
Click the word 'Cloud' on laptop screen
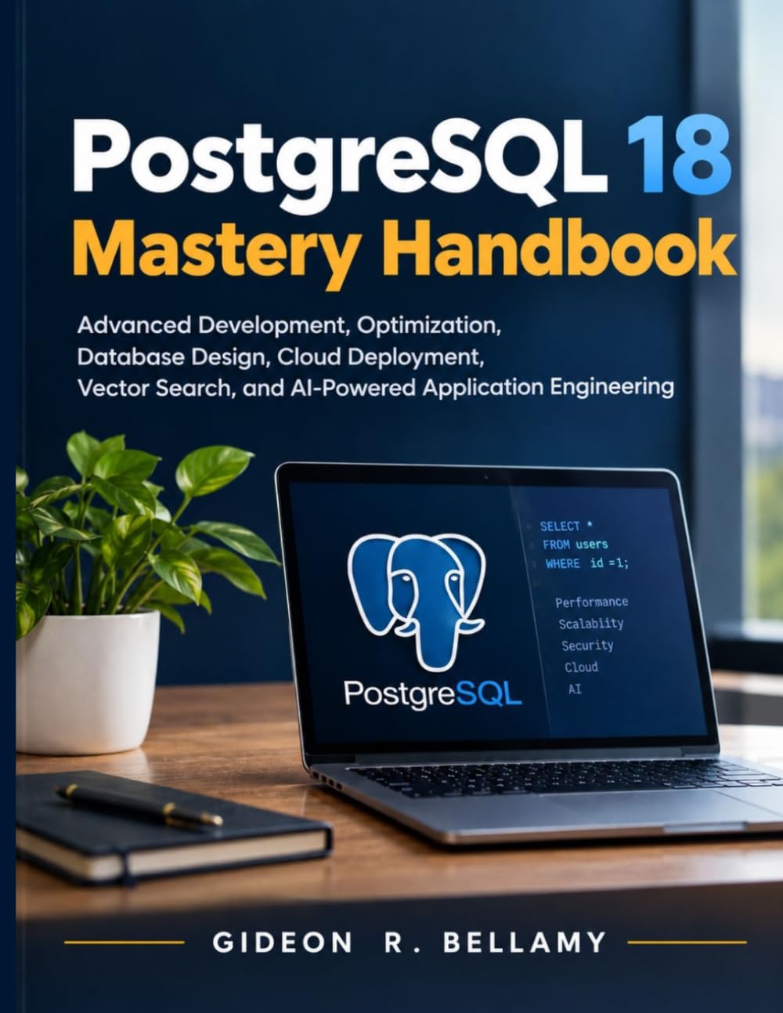(x=581, y=667)
